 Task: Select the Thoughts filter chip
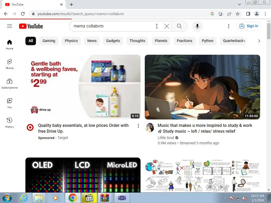pyautogui.click(x=137, y=41)
